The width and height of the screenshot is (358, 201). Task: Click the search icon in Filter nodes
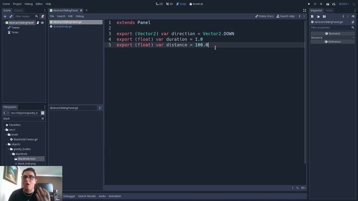(x=36, y=16)
